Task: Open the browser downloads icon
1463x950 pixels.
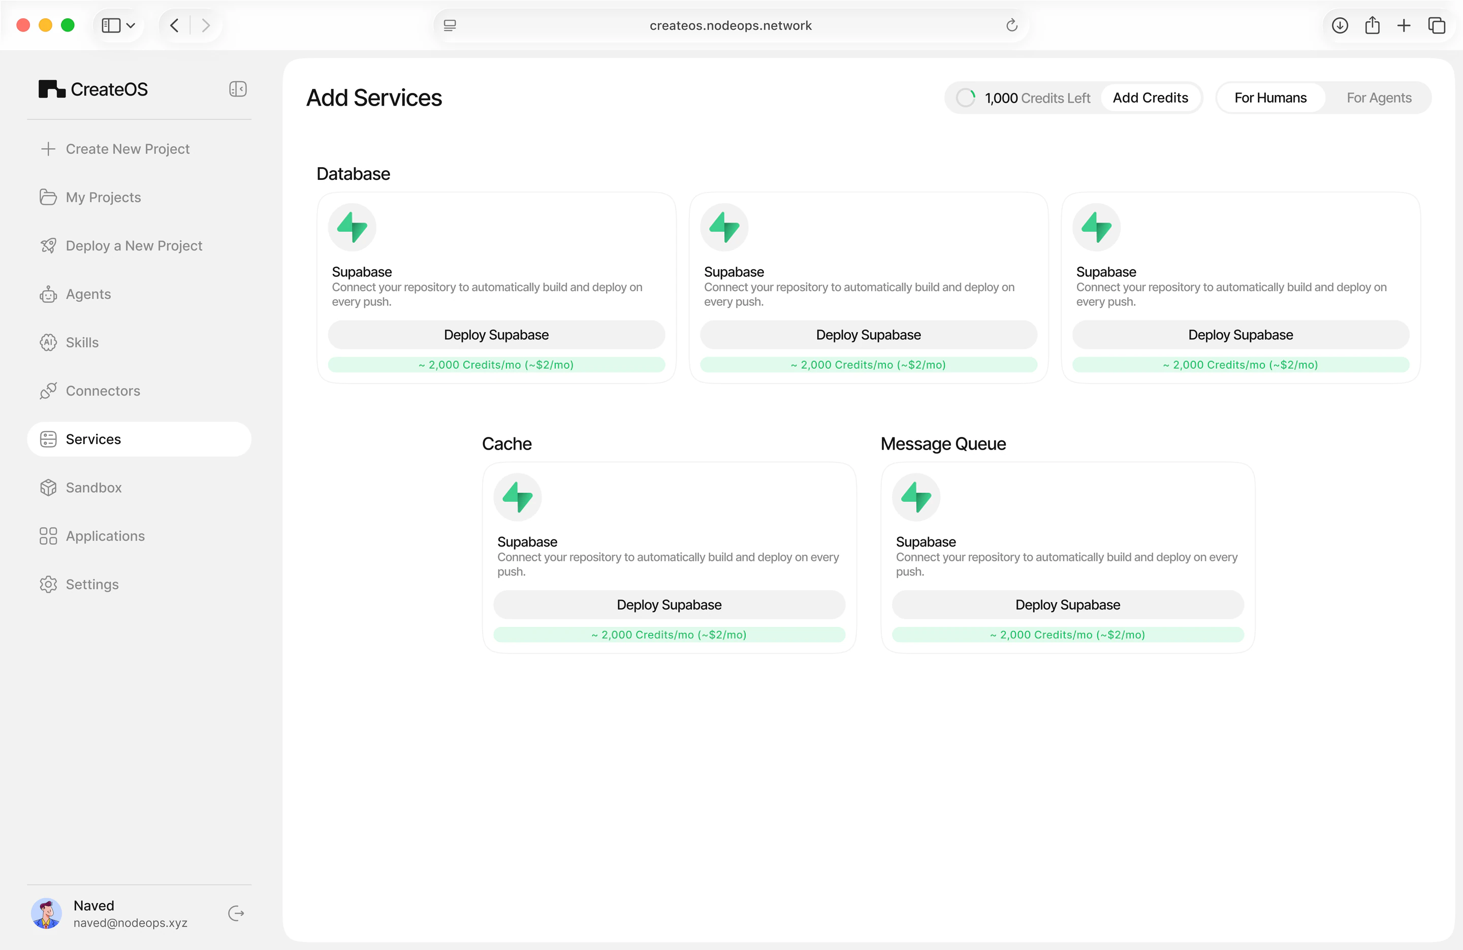Action: click(x=1340, y=25)
